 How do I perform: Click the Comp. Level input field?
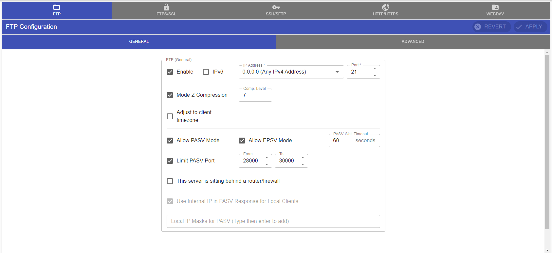255,95
